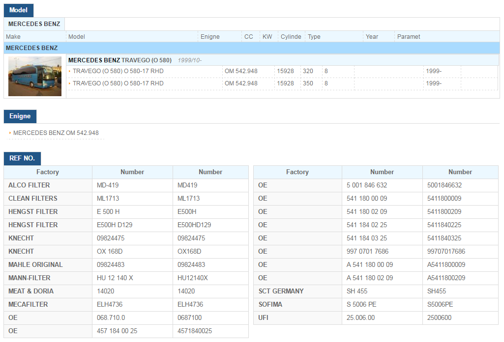Select the OE number 'A 541 180 00 09'

(x=370, y=264)
